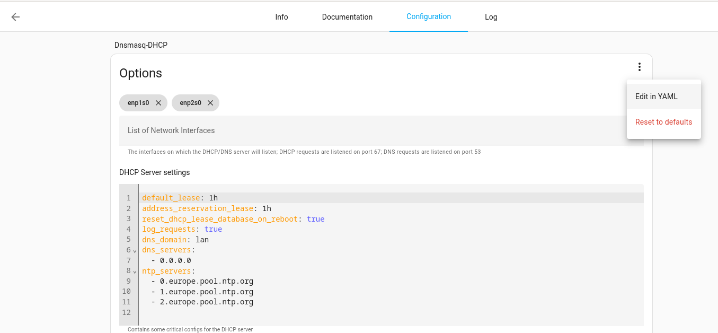Open the Documentation tab
Screen dimensions: 718x333
(x=347, y=17)
